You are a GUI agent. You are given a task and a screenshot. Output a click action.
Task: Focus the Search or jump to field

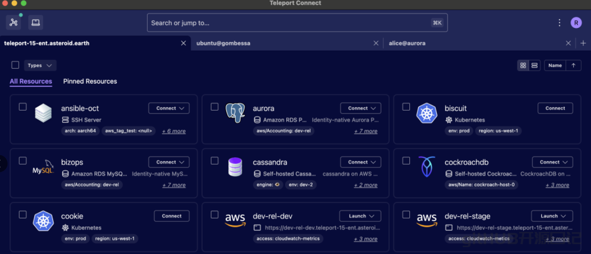coord(297,23)
